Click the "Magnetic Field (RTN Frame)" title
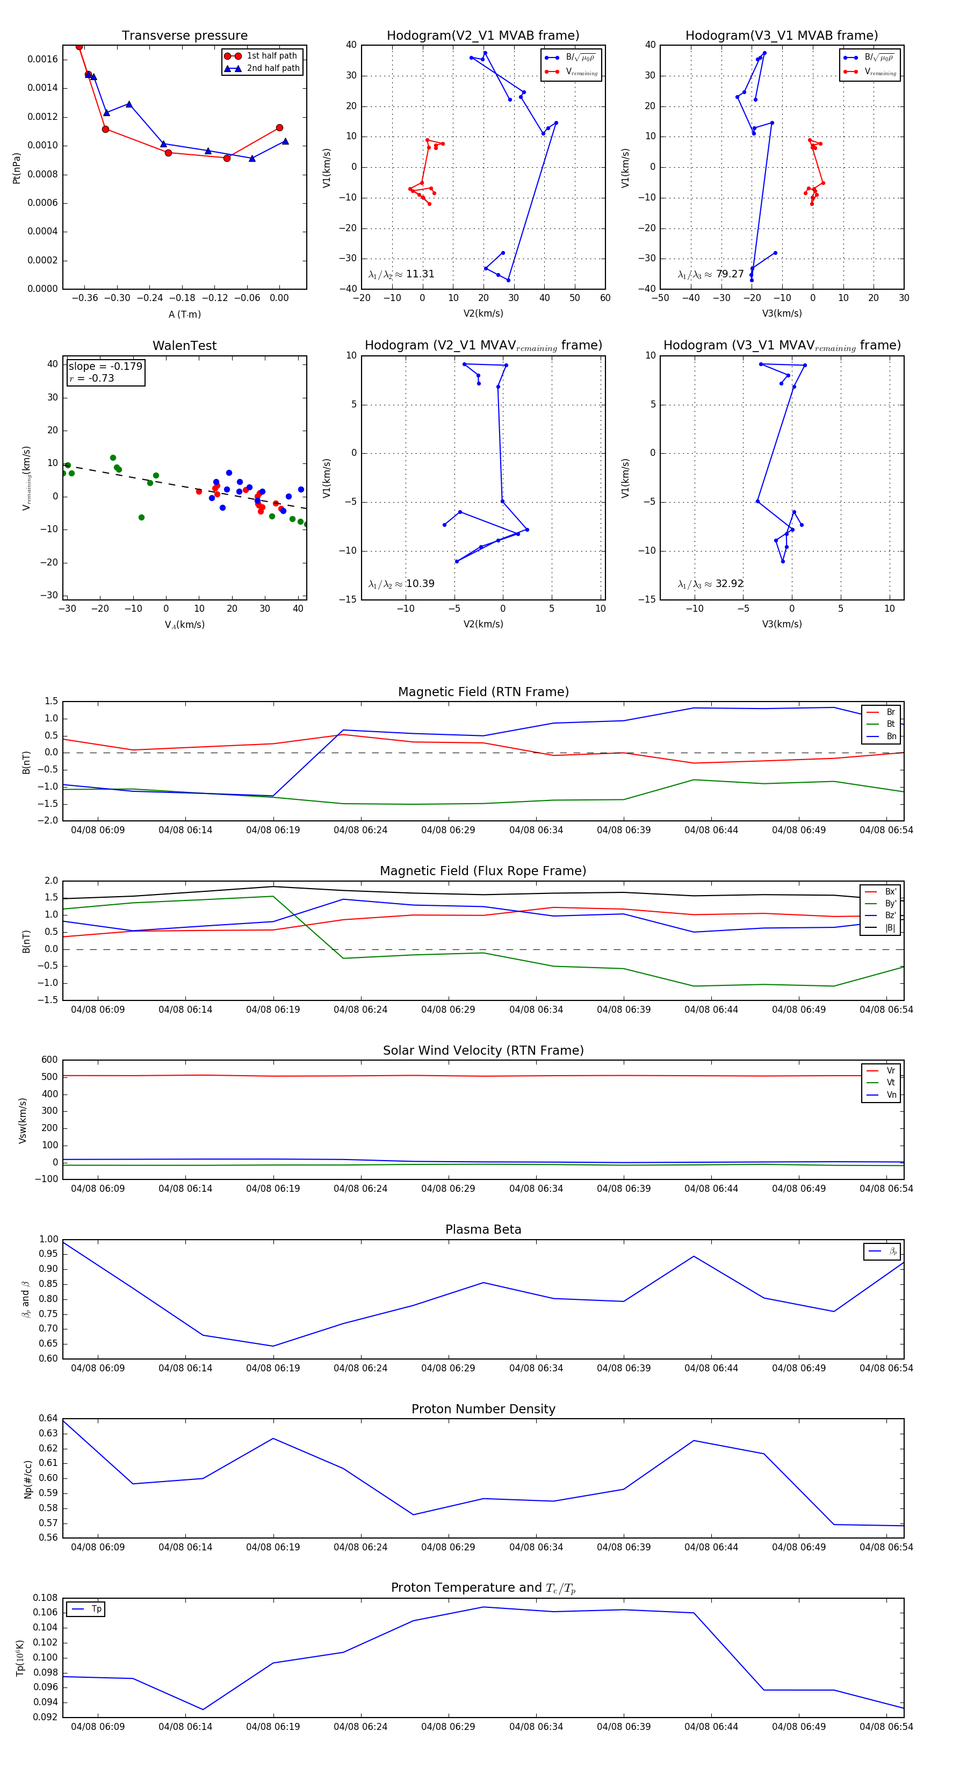 [483, 692]
